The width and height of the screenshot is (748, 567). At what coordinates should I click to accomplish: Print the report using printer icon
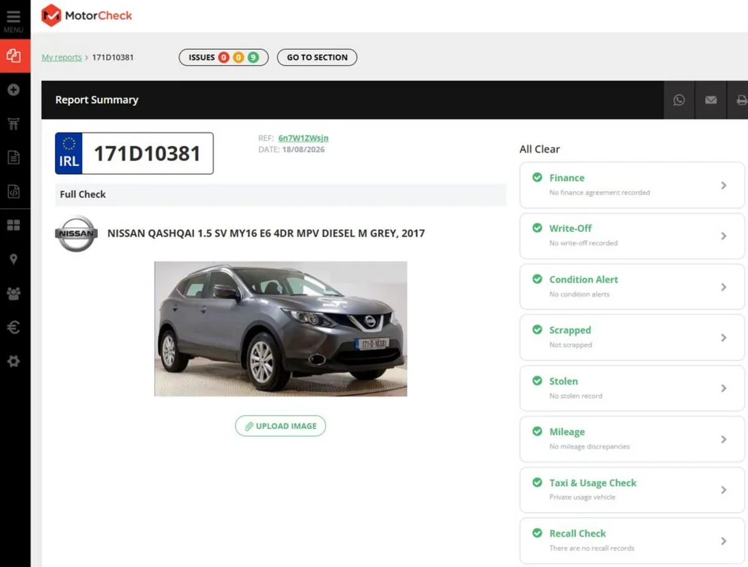[741, 100]
